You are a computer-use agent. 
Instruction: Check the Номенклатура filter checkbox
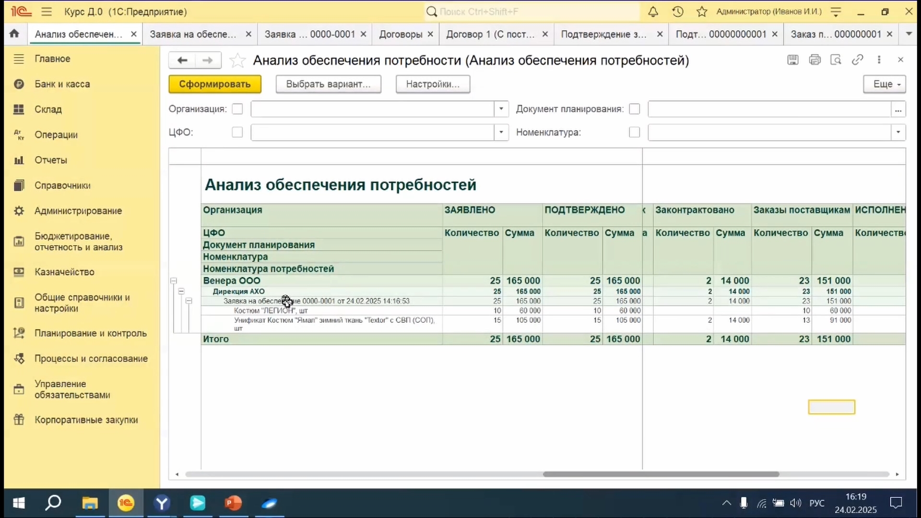[634, 132]
